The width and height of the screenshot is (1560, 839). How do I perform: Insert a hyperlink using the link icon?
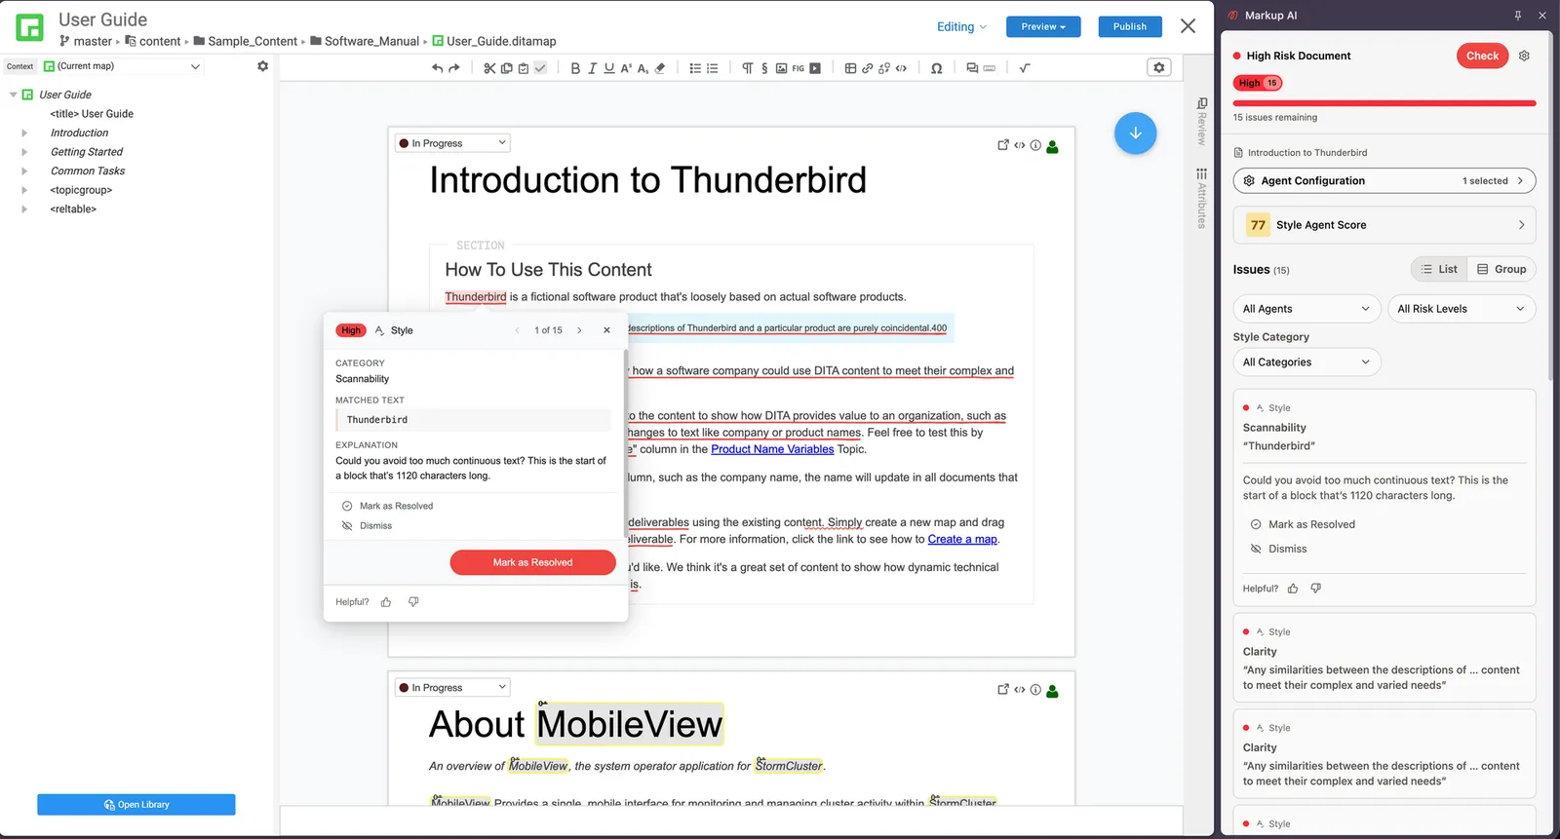click(867, 68)
